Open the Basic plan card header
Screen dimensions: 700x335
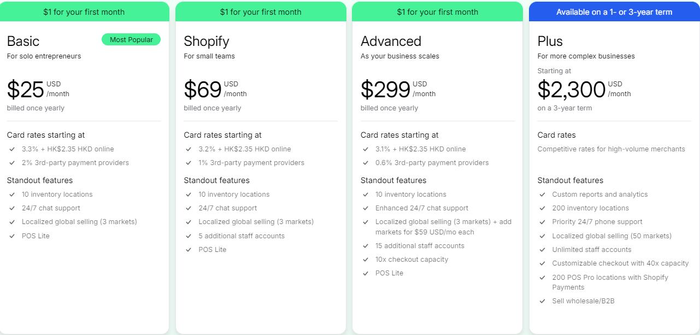[23, 41]
